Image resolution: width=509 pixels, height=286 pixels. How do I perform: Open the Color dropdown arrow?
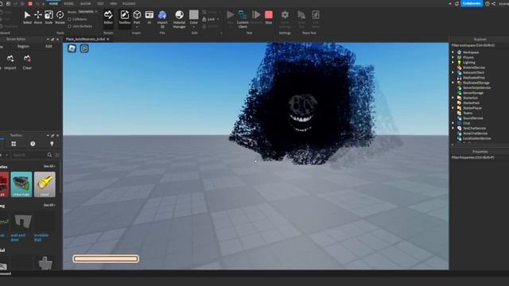point(194,27)
